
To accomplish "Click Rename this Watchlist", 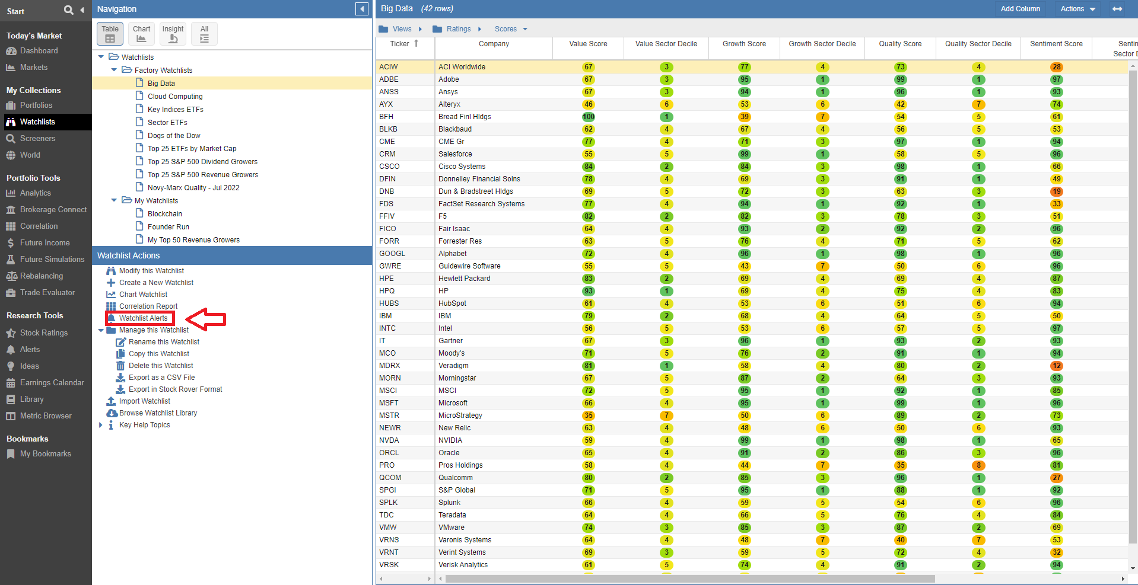I will pyautogui.click(x=164, y=342).
